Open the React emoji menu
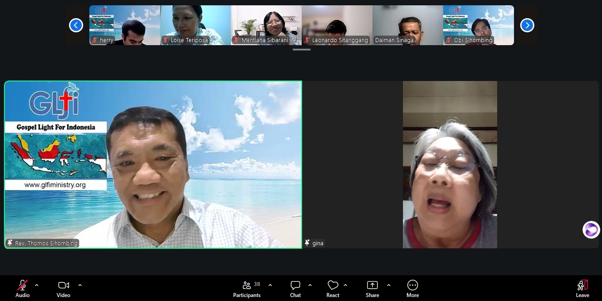This screenshot has width=602, height=301. 333,289
